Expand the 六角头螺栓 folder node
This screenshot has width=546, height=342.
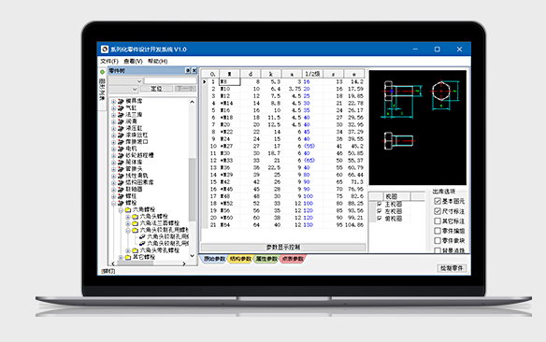coord(128,217)
